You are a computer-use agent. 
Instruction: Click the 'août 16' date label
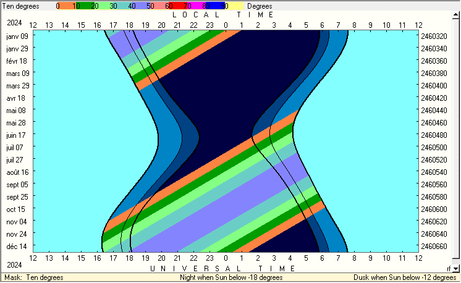(x=17, y=172)
